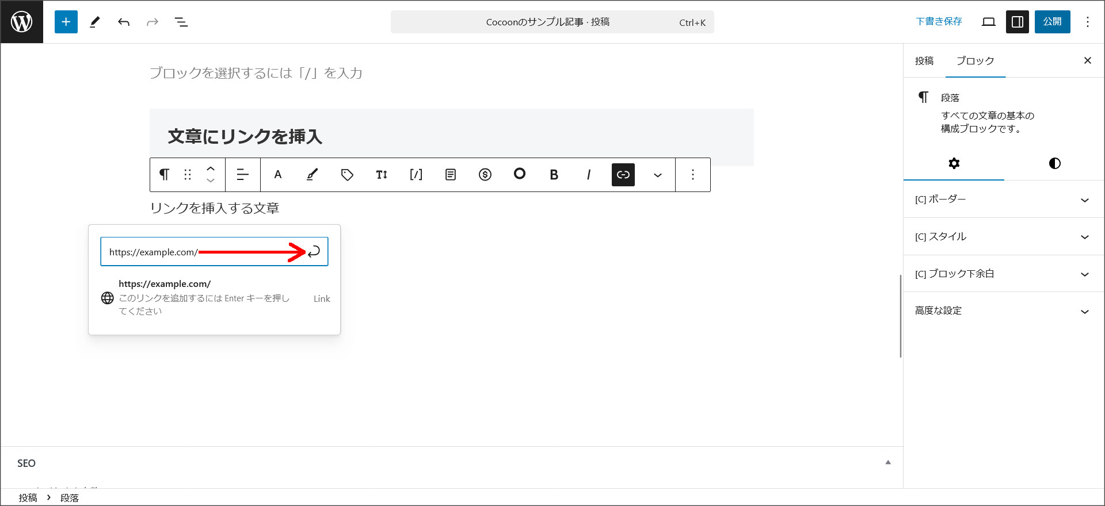Click the font size Tt icon
The width and height of the screenshot is (1105, 506).
[x=381, y=175]
